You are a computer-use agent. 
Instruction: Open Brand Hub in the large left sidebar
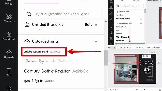[x=9, y=36]
